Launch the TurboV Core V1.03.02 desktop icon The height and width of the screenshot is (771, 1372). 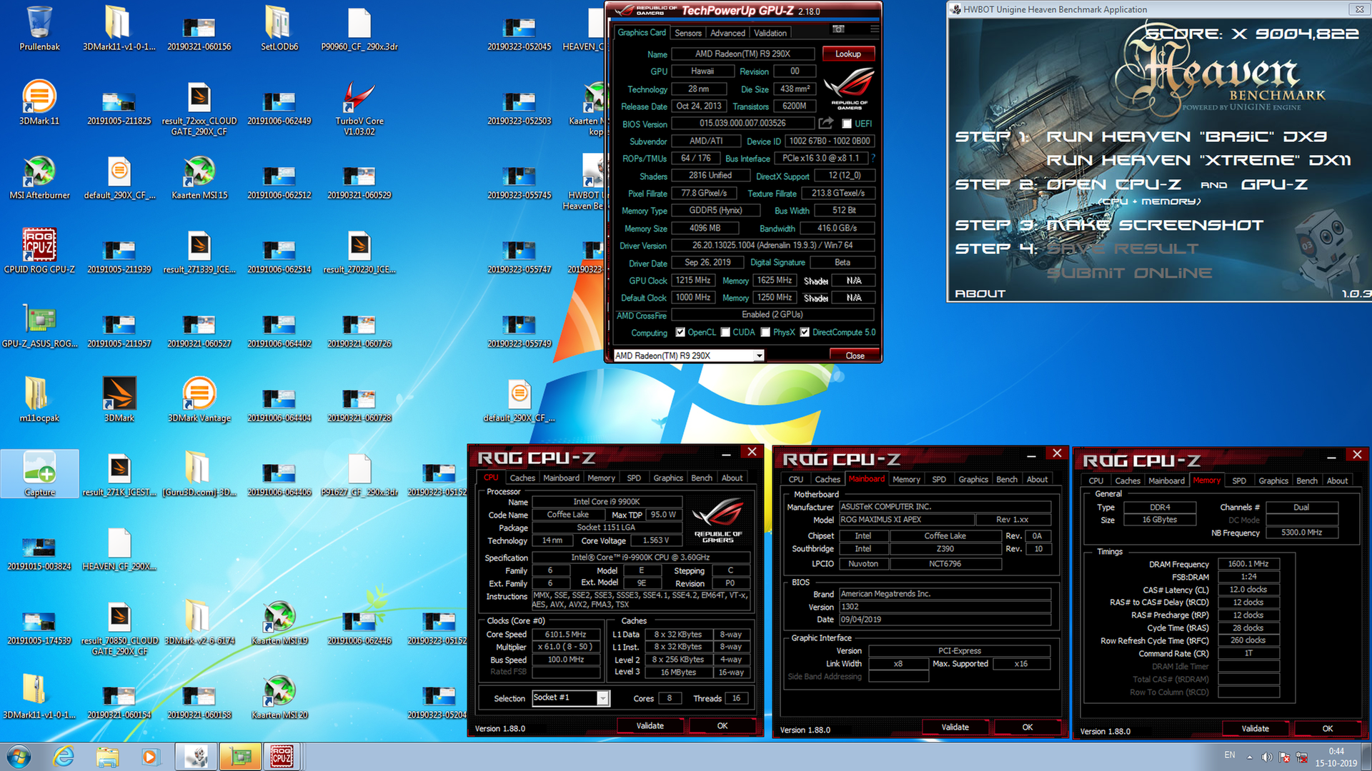(x=359, y=107)
